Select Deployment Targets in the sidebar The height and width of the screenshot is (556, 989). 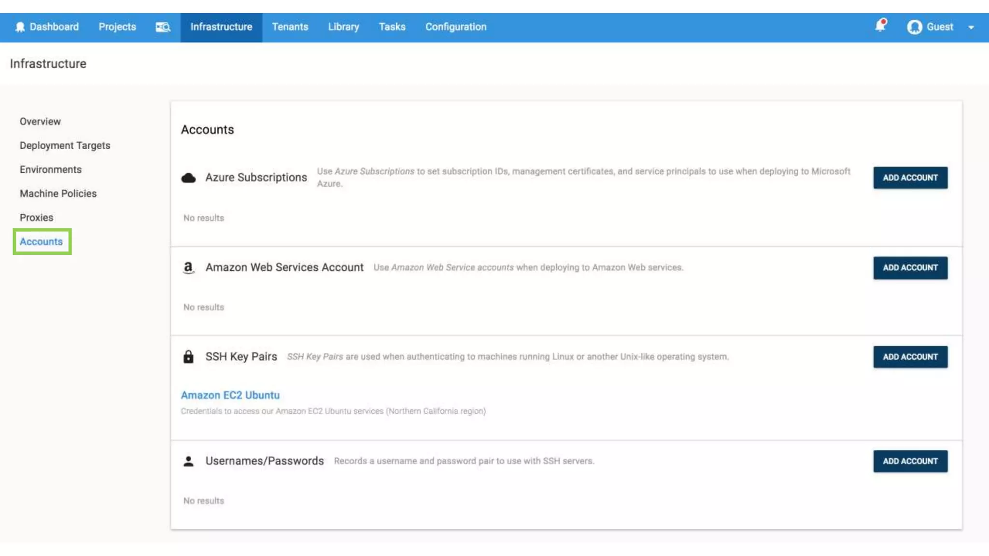(65, 145)
